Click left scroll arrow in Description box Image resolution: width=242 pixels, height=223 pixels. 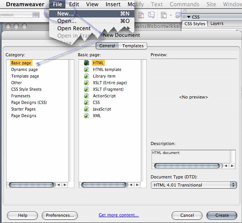coord(226,166)
